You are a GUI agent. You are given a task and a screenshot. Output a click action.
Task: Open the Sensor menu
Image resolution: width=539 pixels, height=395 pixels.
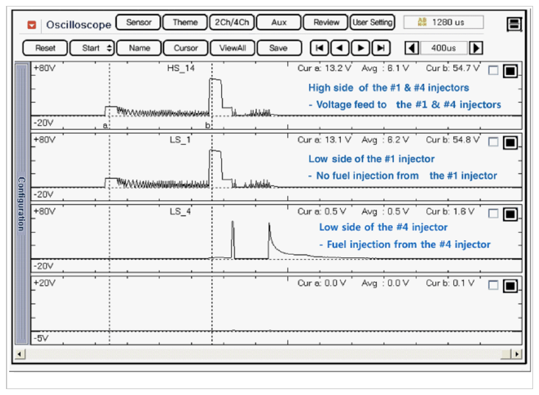[138, 22]
